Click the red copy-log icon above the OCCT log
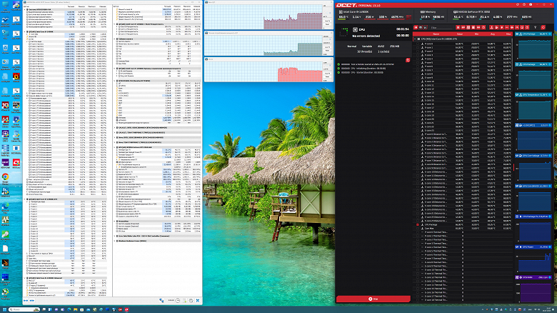Image resolution: width=557 pixels, height=313 pixels. tap(406, 61)
